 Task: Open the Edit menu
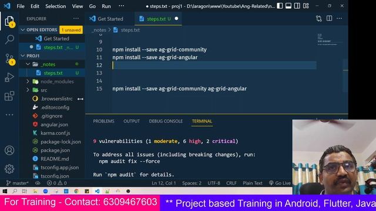35,6
